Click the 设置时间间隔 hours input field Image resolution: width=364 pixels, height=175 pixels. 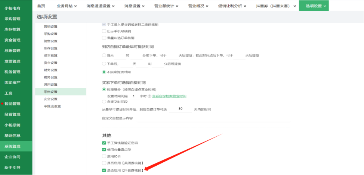[x=134, y=96]
